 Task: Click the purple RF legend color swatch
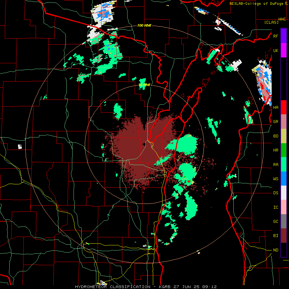click(x=284, y=36)
